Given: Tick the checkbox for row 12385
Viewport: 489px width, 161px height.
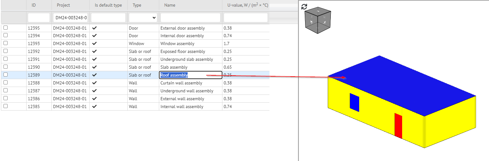Looking at the screenshot, I should [5, 106].
